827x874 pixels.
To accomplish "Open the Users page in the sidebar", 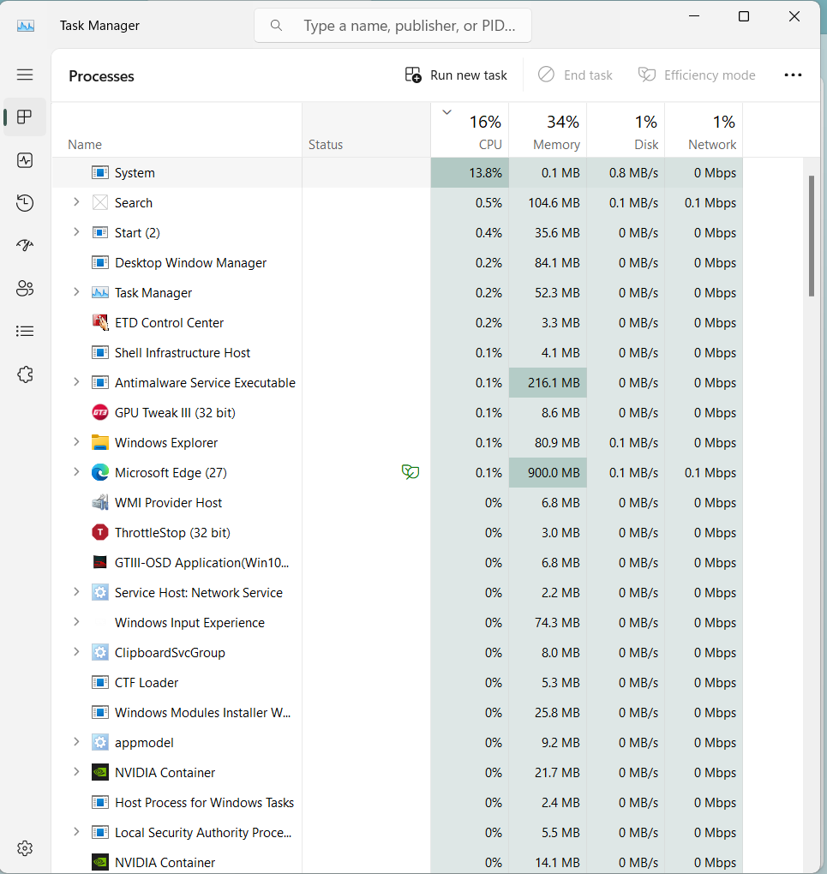I will coord(25,288).
